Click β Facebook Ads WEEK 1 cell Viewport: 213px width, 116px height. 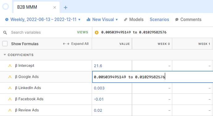pyautogui.click(x=192, y=99)
